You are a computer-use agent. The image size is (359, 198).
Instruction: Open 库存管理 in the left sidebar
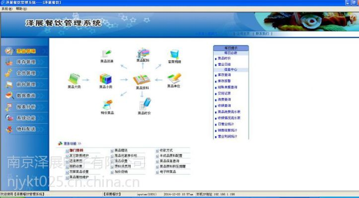[x=26, y=62]
